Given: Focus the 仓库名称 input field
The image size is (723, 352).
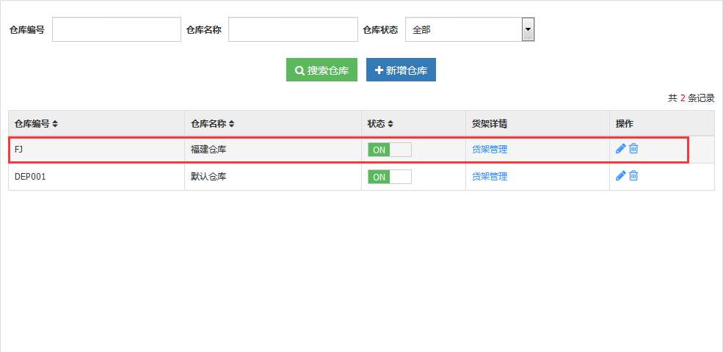Looking at the screenshot, I should click(x=294, y=29).
